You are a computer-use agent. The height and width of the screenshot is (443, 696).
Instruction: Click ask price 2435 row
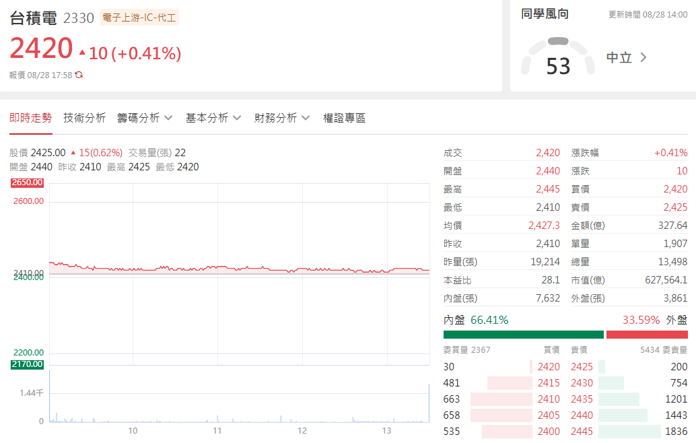coord(582,399)
